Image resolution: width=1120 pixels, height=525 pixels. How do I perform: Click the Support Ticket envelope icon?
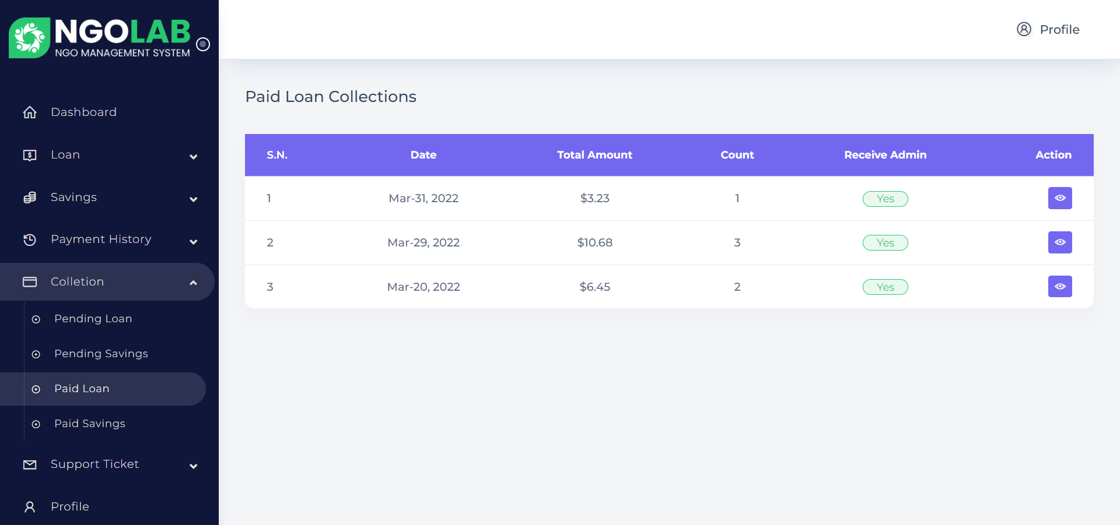click(30, 464)
